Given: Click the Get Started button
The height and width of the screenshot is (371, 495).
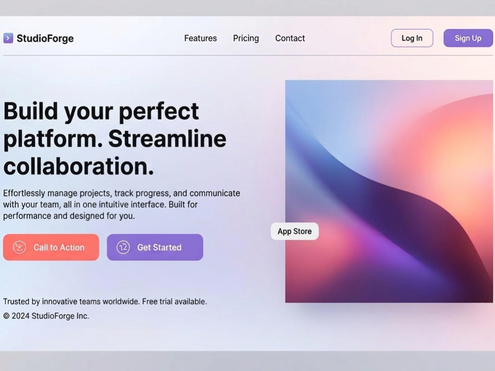Looking at the screenshot, I should [155, 247].
